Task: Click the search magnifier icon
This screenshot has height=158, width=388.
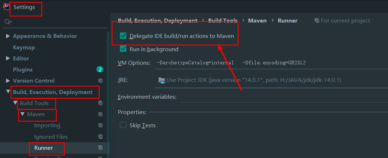Action: tap(7, 22)
